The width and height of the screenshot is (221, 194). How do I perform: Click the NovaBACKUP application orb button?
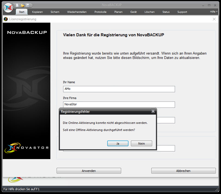click(8, 8)
